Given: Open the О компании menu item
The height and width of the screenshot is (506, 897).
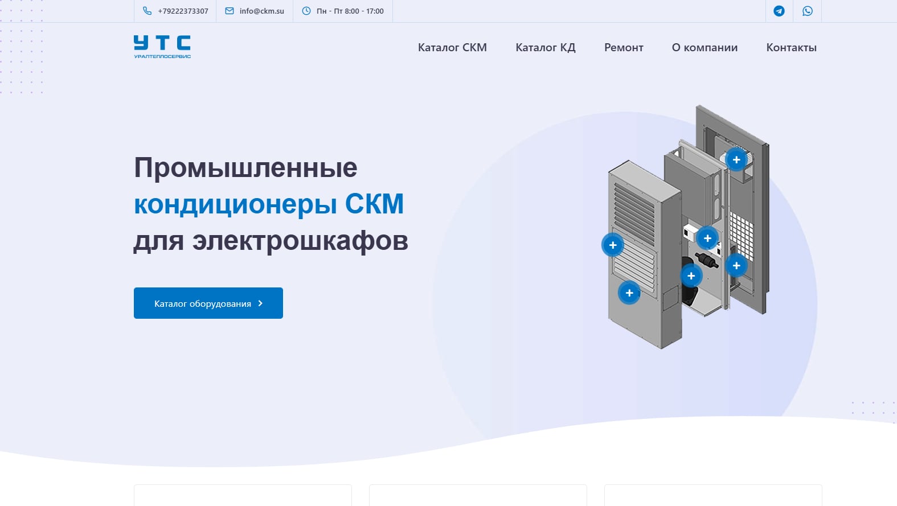Looking at the screenshot, I should (705, 48).
